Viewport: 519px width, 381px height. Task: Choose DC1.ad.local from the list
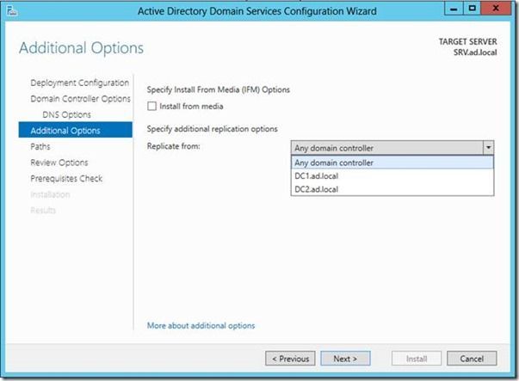pos(392,176)
